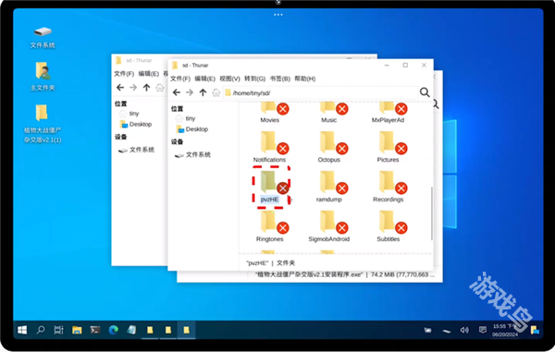555x352 pixels.
Task: Select the pvzHE folder
Action: pyautogui.click(x=270, y=187)
